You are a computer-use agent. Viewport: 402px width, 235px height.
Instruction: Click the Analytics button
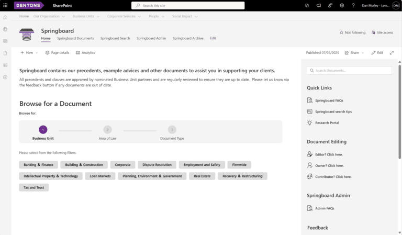[x=85, y=53]
